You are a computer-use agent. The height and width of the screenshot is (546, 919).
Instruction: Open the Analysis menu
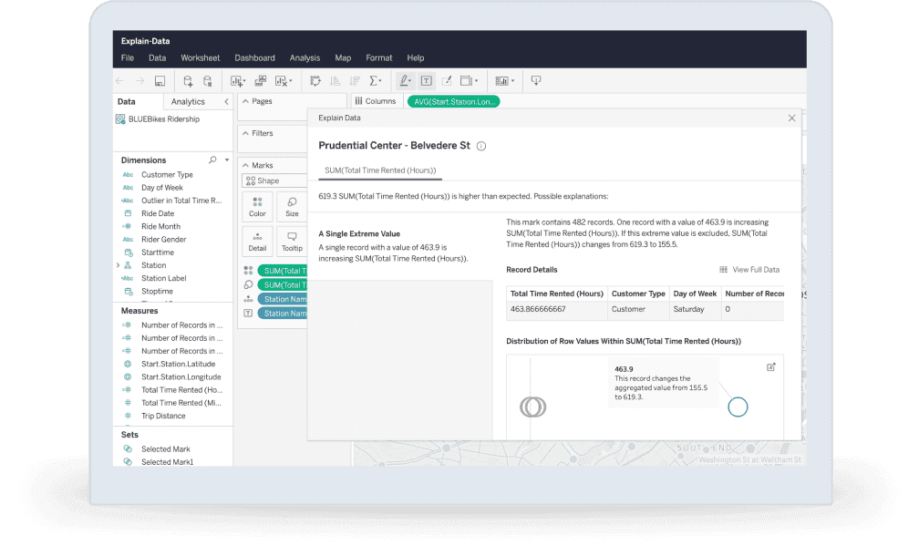tap(305, 58)
